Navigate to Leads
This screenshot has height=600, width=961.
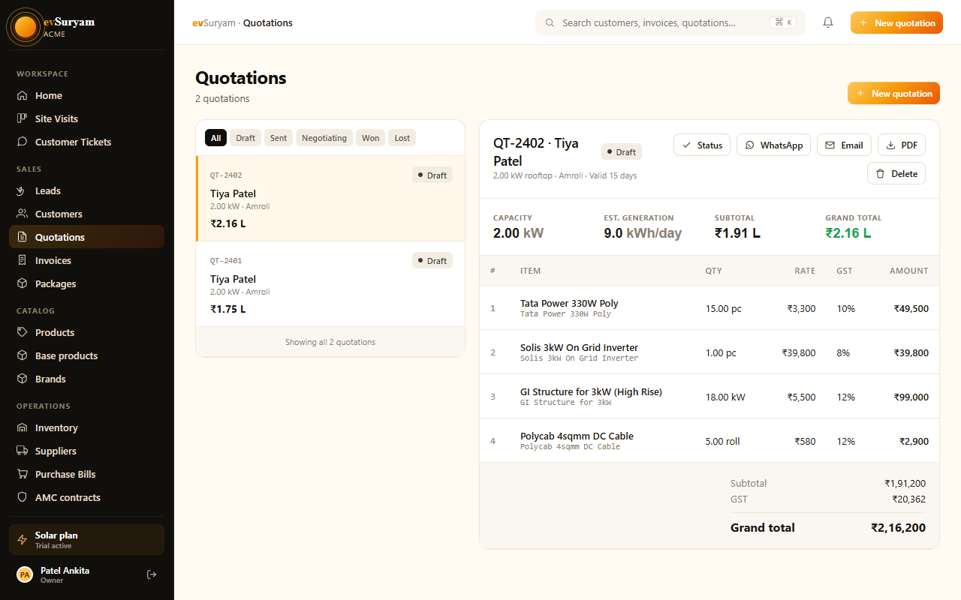[x=86, y=190]
